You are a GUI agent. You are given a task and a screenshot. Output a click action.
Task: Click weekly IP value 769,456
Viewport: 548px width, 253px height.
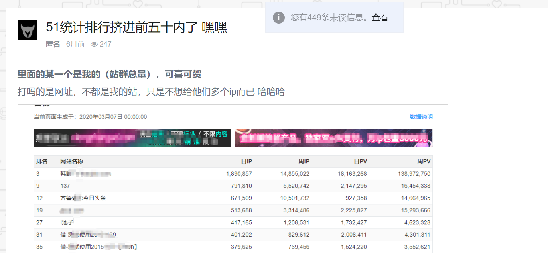coord(299,247)
